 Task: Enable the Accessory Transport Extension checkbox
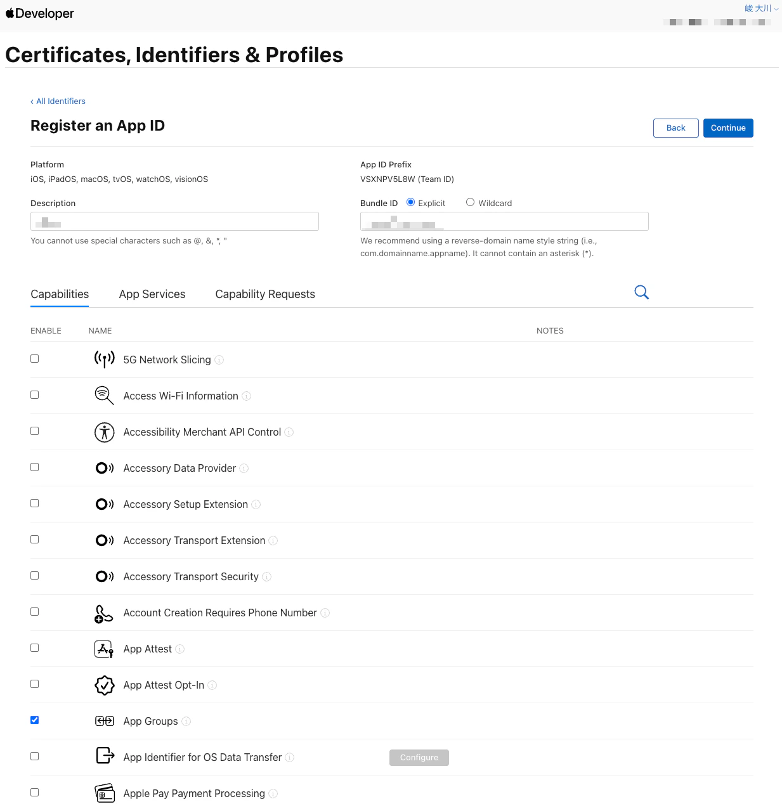coord(35,540)
